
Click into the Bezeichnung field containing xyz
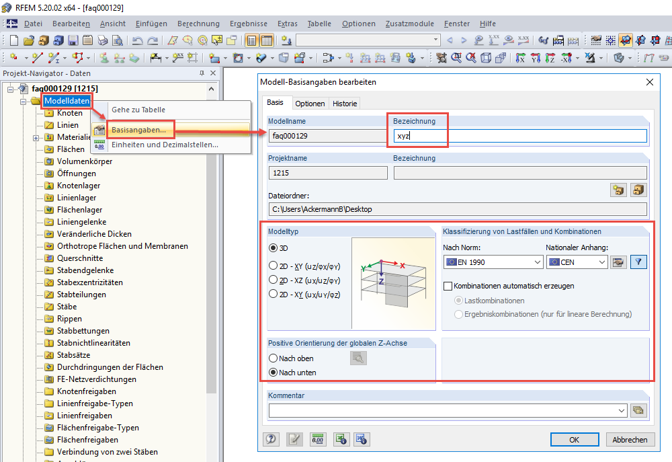point(520,136)
